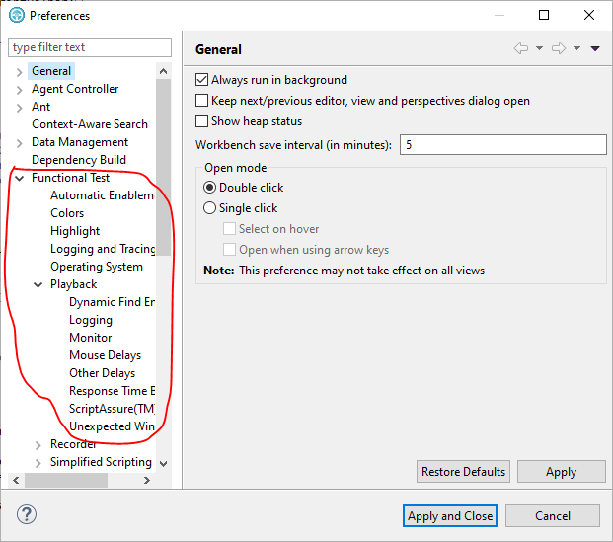The height and width of the screenshot is (542, 613).
Task: Enable Always run in background checkbox
Action: [202, 80]
